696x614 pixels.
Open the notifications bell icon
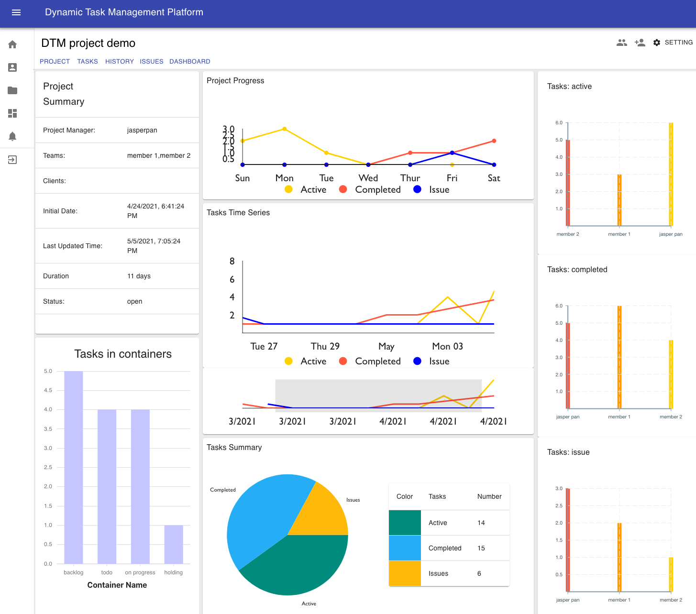coord(12,136)
